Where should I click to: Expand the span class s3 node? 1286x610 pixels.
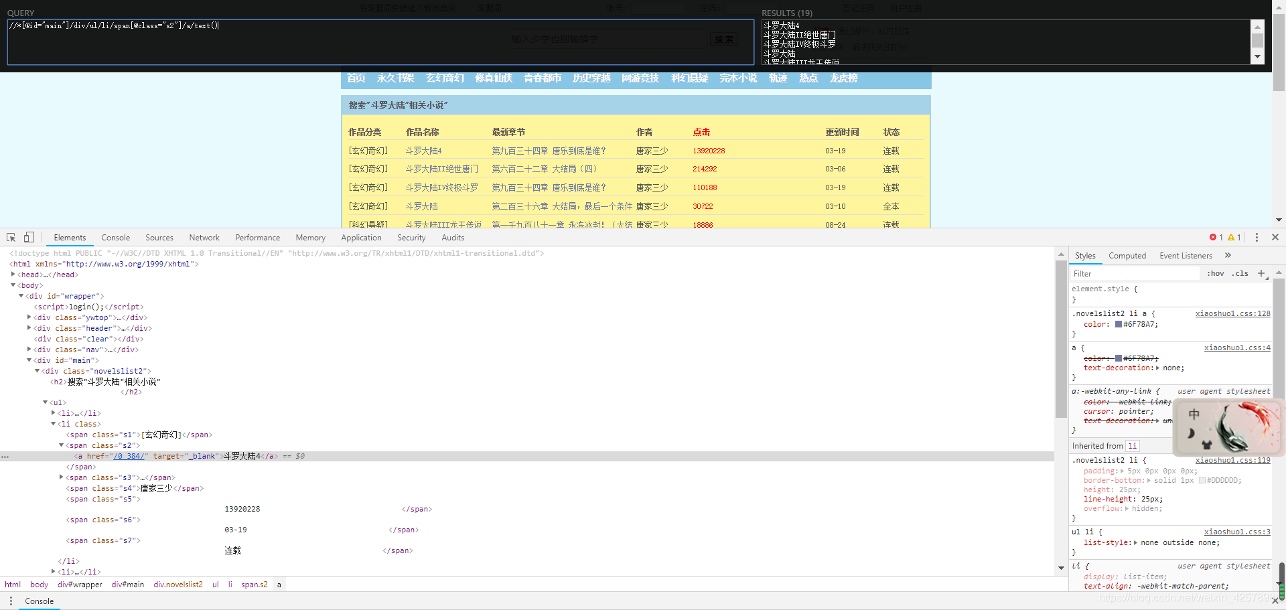(61, 477)
